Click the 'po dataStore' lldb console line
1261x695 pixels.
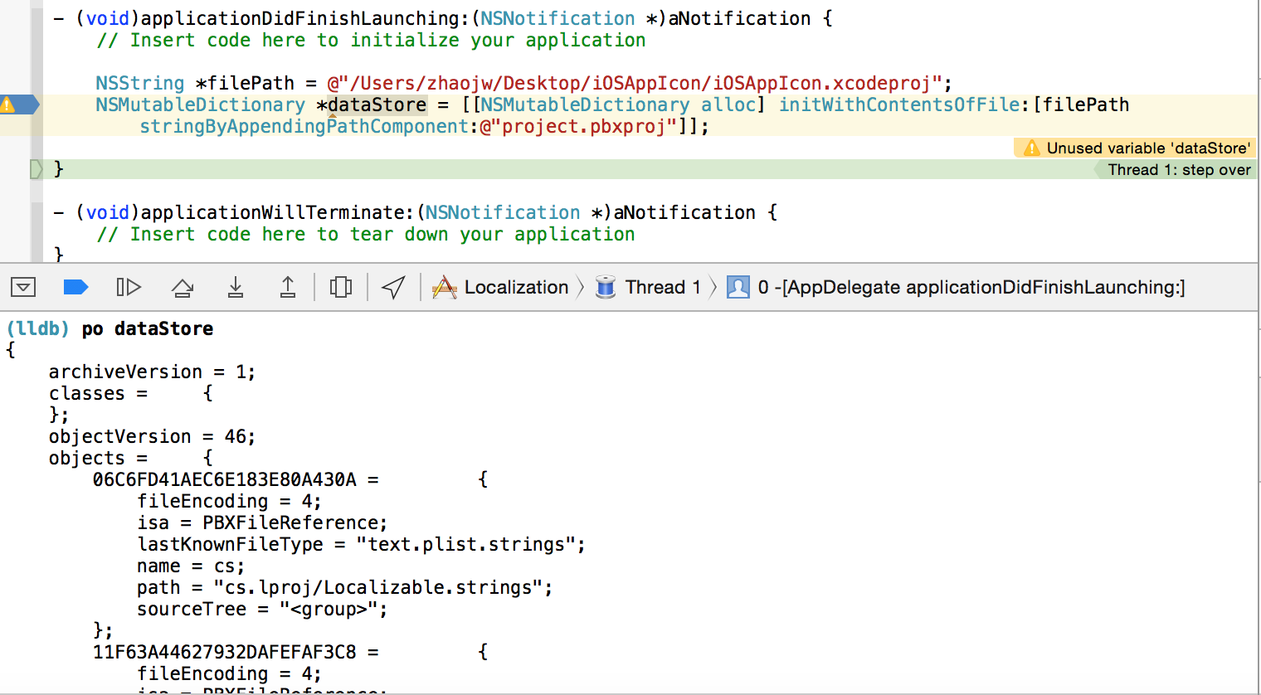pyautogui.click(x=147, y=328)
